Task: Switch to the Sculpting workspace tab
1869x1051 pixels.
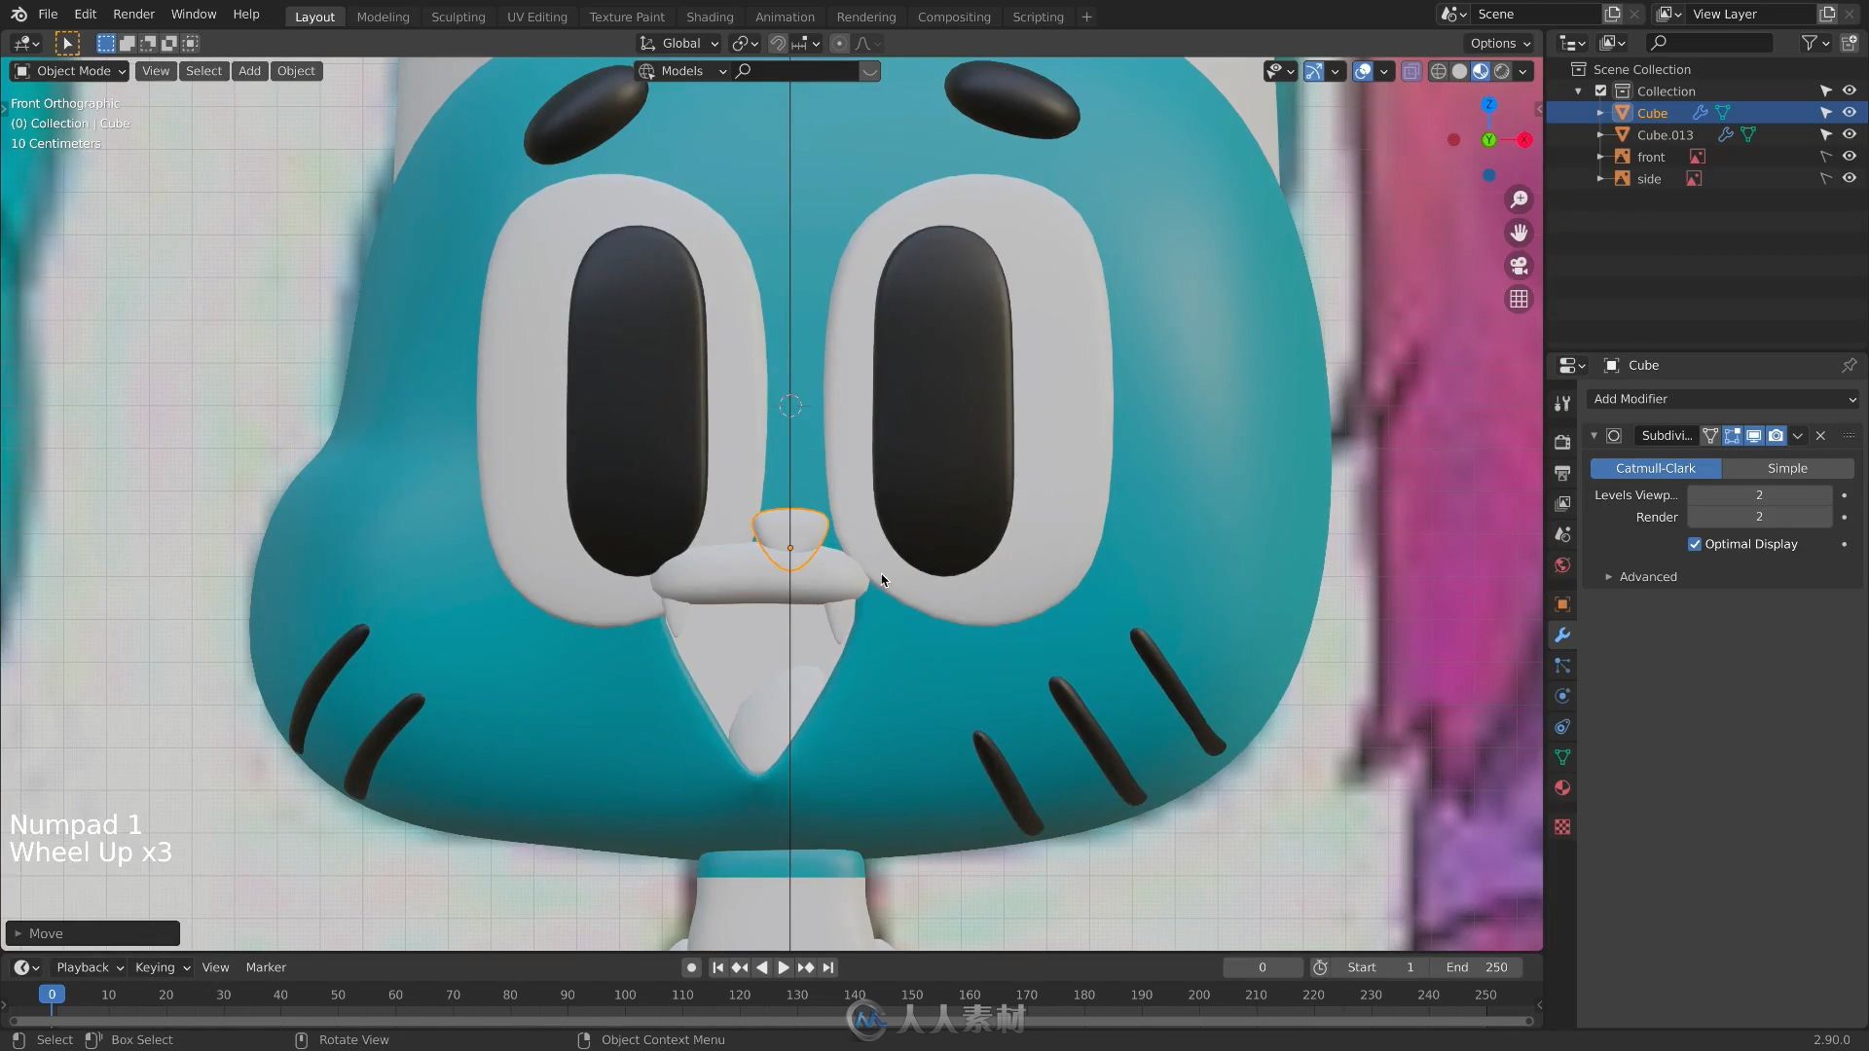Action: click(x=458, y=17)
